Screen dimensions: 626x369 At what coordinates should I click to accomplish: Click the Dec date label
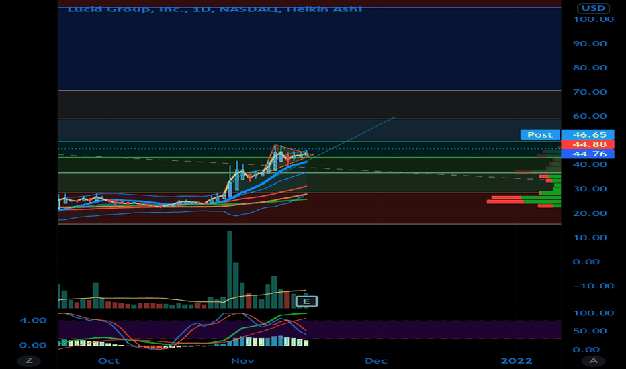pyautogui.click(x=376, y=361)
